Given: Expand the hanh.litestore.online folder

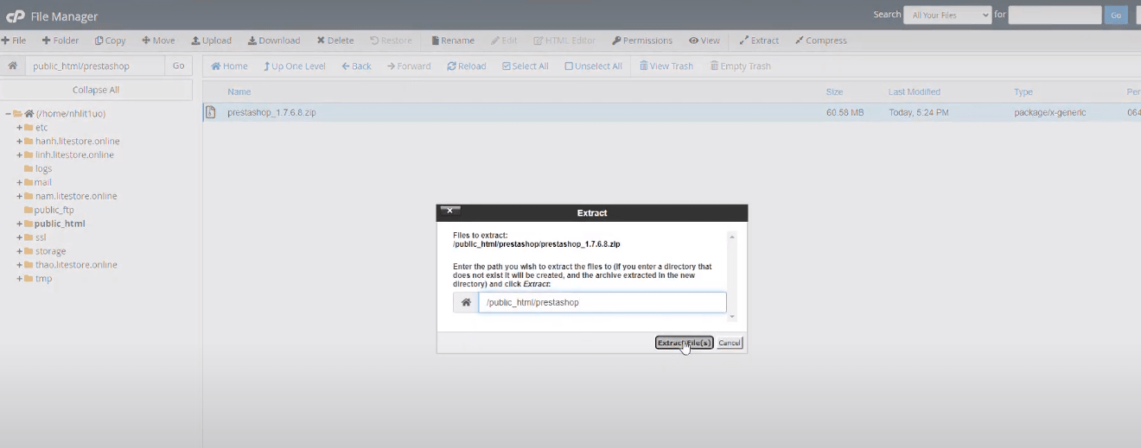Looking at the screenshot, I should (19, 142).
